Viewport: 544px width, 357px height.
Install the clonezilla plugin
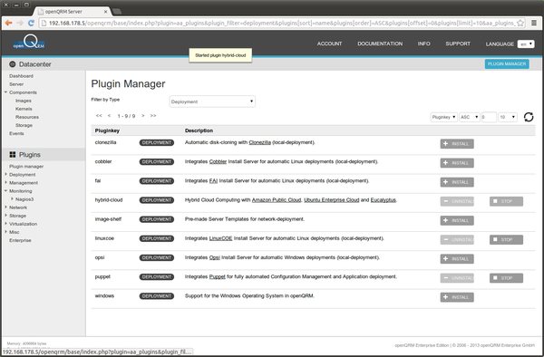(457, 144)
